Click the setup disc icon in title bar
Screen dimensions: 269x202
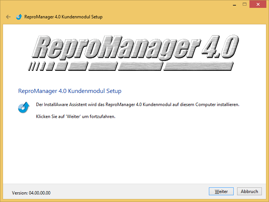[x=19, y=17]
